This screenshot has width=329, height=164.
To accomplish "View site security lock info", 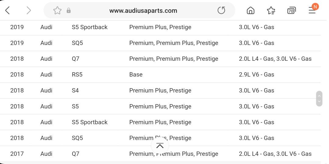I will tap(69, 11).
